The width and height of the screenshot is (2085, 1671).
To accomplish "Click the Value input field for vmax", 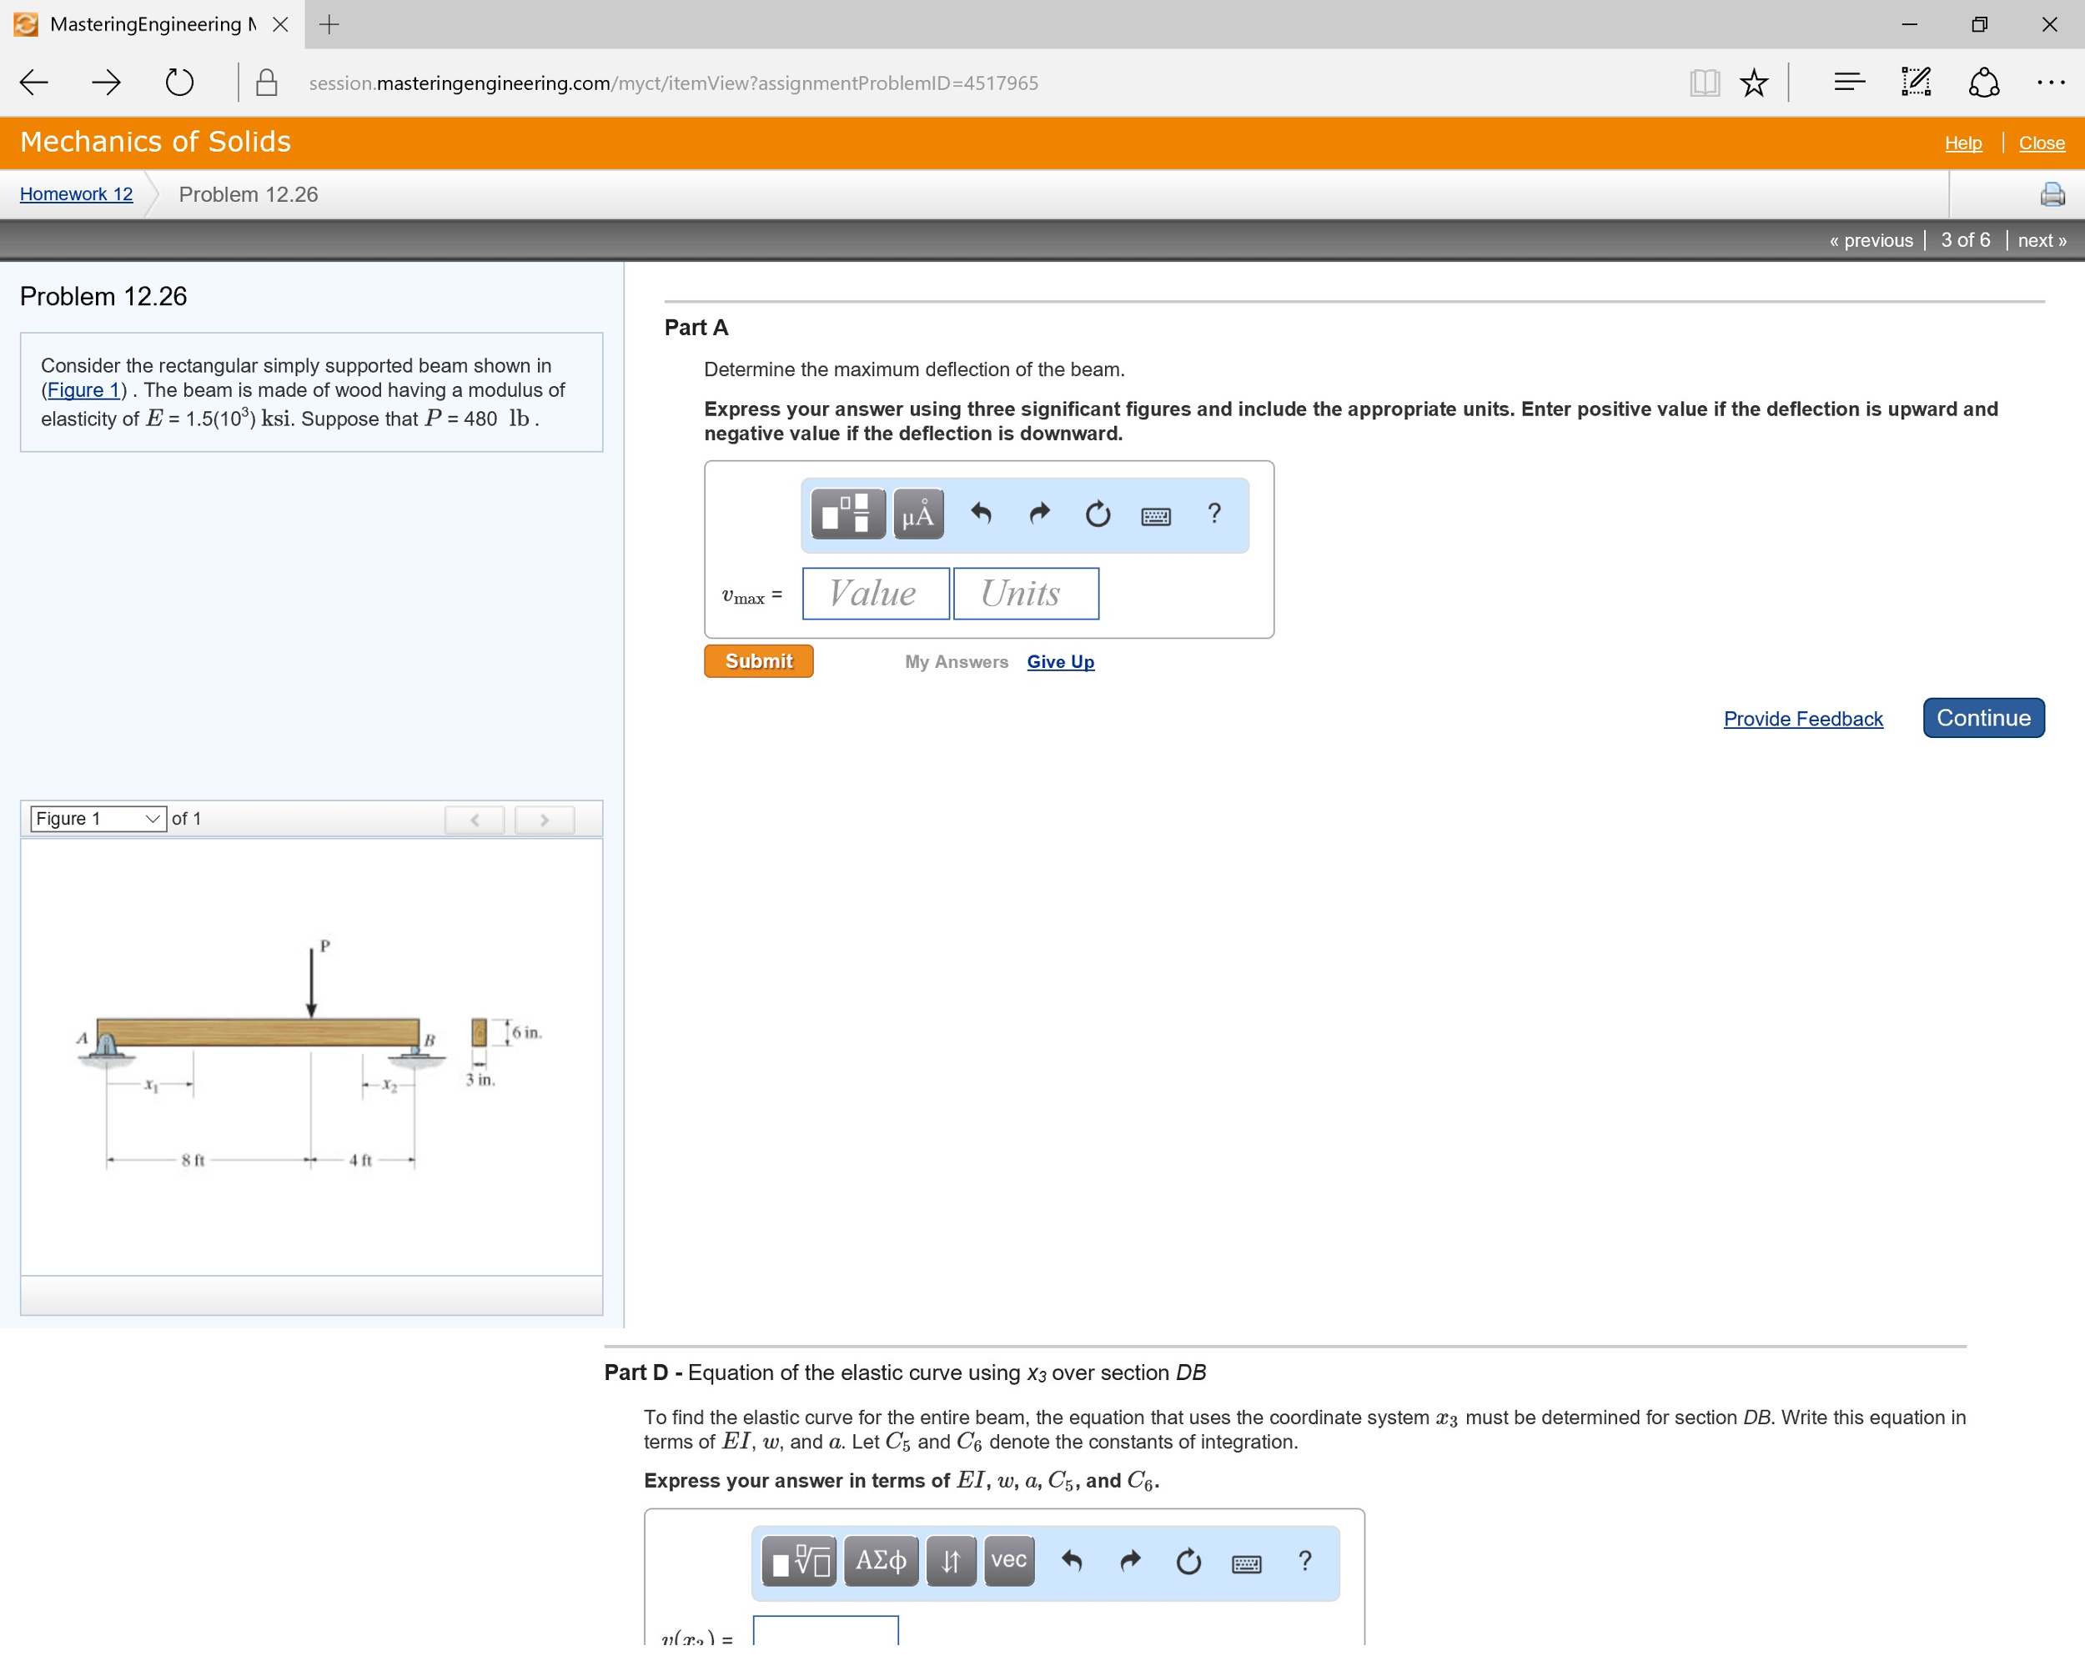I will [870, 592].
